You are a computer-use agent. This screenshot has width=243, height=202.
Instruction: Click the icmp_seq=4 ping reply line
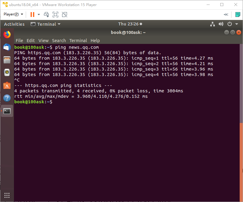click(x=114, y=75)
